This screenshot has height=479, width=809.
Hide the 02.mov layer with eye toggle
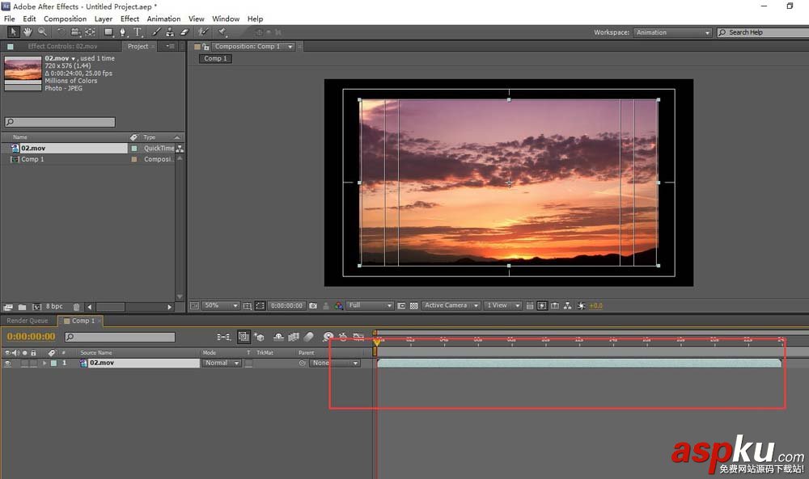tap(7, 363)
